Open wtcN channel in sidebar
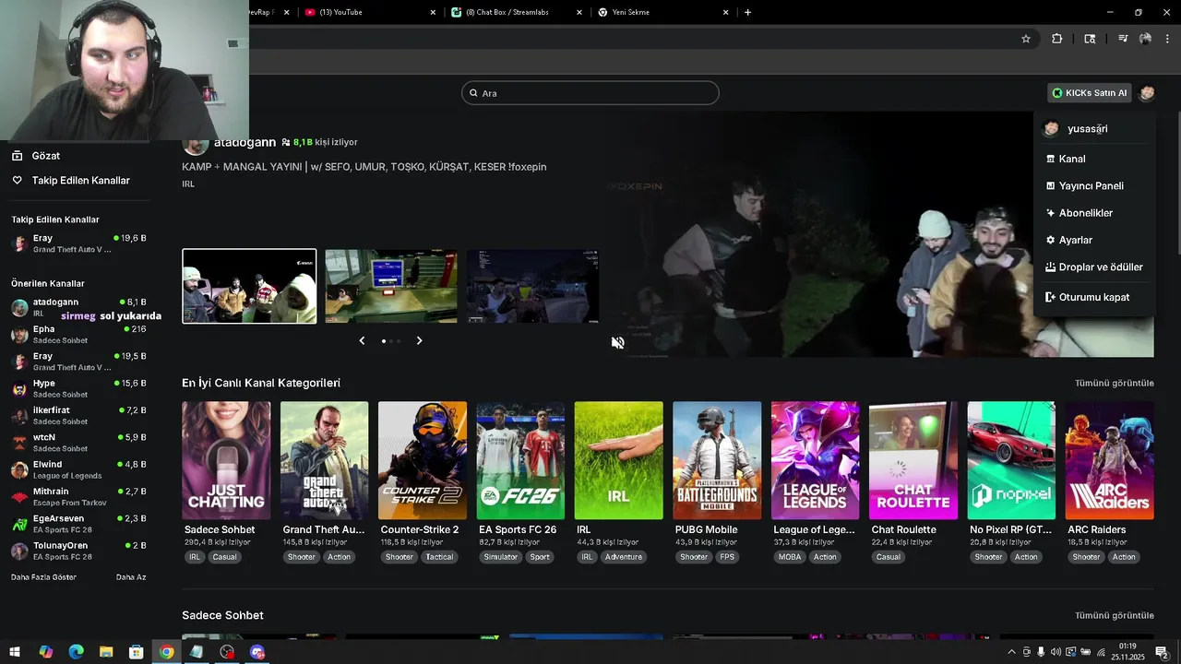 [78, 442]
